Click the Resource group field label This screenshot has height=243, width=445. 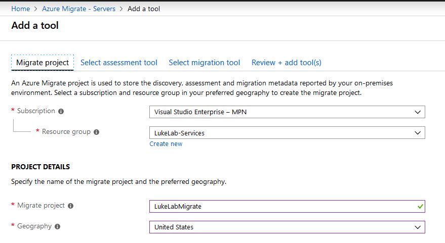pyautogui.click(x=66, y=132)
